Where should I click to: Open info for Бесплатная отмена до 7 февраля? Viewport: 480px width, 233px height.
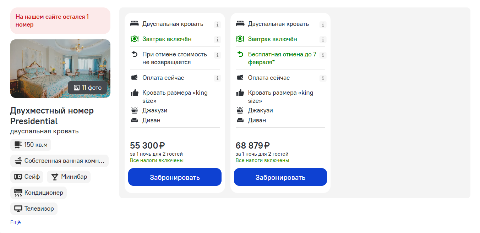pyautogui.click(x=323, y=55)
